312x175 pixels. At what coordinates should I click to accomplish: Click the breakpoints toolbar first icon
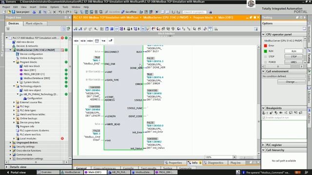(x=264, y=113)
